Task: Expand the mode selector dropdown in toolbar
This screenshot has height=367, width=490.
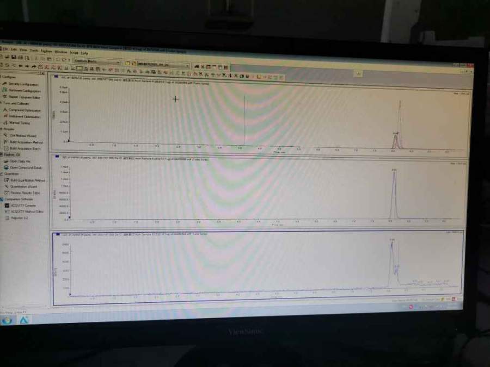Action: pyautogui.click(x=119, y=63)
